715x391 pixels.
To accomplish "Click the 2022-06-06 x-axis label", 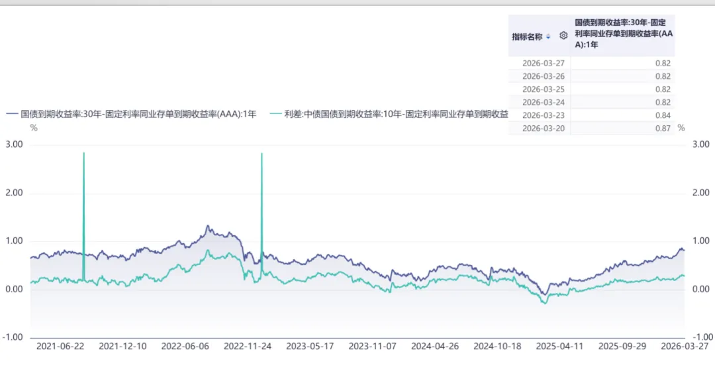I will tap(185, 347).
